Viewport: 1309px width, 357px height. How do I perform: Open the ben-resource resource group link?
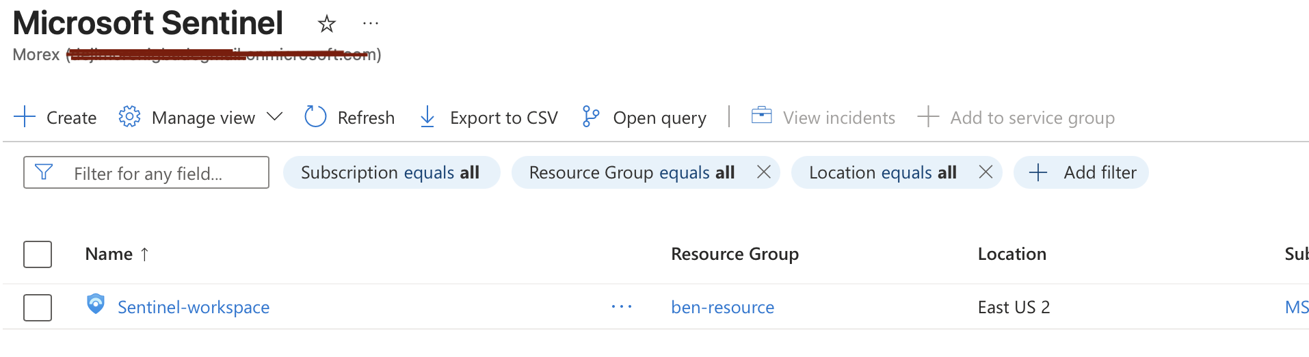pos(722,307)
